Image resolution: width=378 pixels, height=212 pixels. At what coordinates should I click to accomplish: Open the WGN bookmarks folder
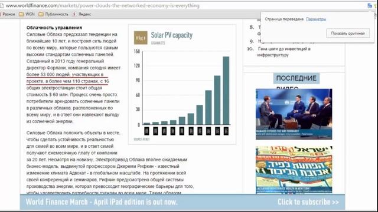[x=27, y=14]
